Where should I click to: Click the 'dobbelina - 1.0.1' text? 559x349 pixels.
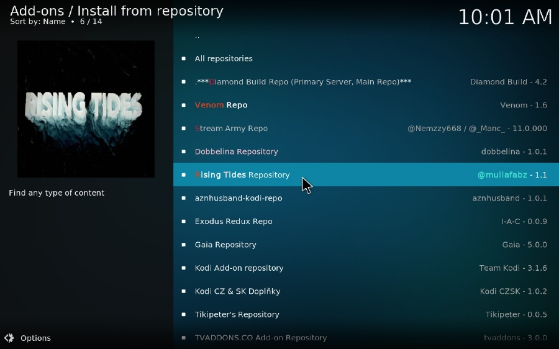[x=514, y=152]
